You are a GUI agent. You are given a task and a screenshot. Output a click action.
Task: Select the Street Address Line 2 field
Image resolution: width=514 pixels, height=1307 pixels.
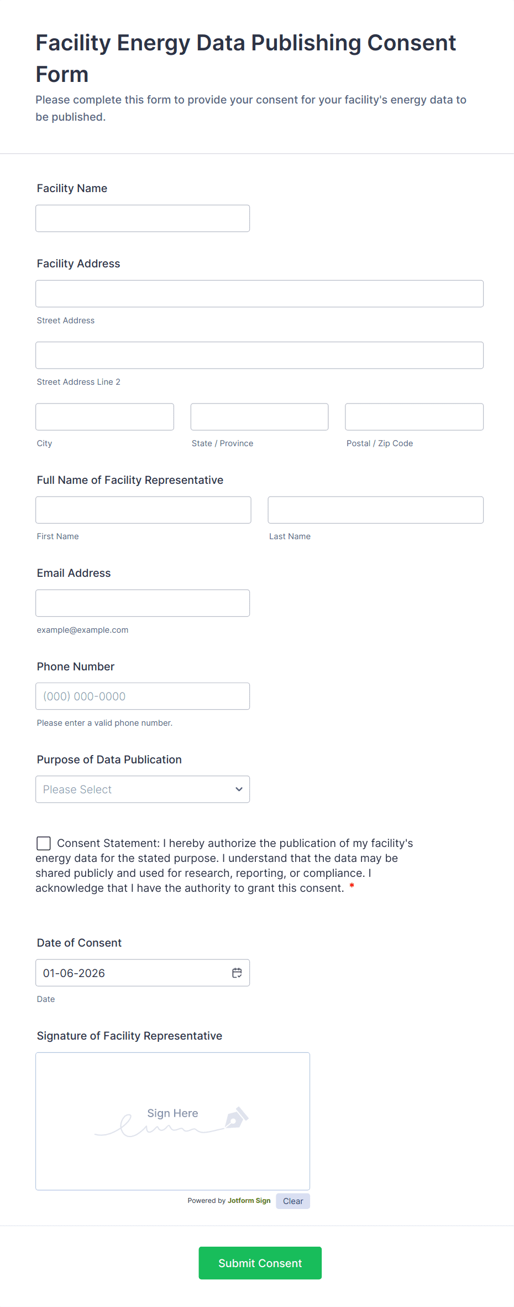(x=259, y=355)
